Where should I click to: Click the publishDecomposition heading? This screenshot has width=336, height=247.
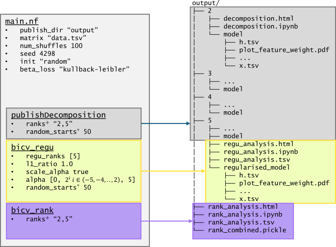tap(58, 115)
